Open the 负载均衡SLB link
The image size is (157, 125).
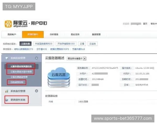(x=78, y=49)
